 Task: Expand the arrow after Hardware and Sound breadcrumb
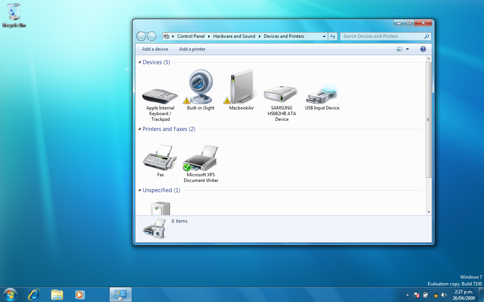click(x=259, y=36)
